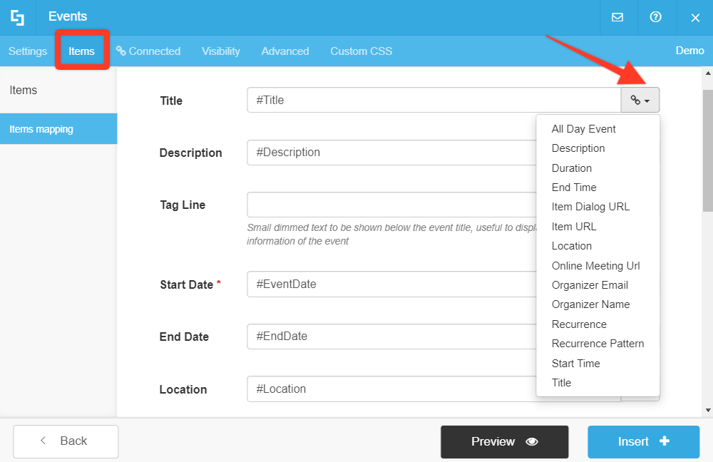Image resolution: width=713 pixels, height=462 pixels.
Task: Choose Start Time option
Action: coord(575,364)
